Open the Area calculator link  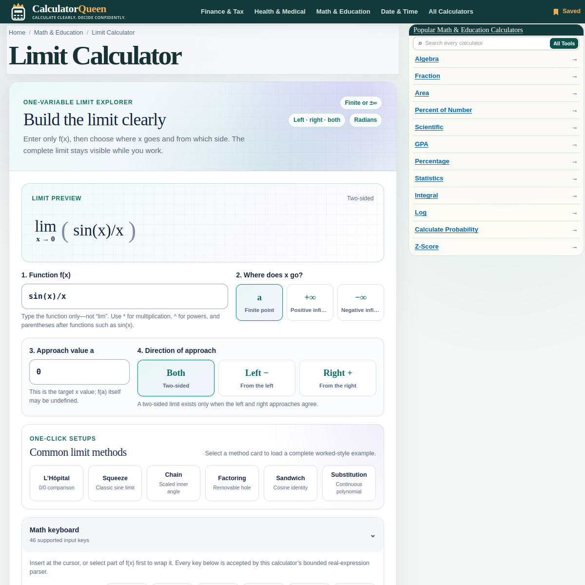[x=422, y=93]
